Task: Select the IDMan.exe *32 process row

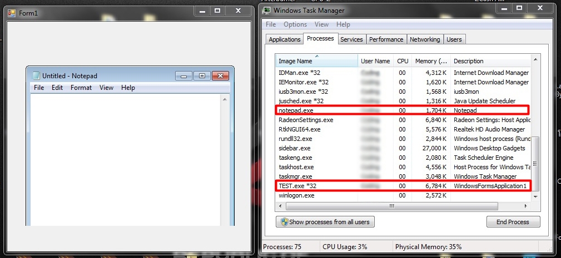Action: [403, 73]
